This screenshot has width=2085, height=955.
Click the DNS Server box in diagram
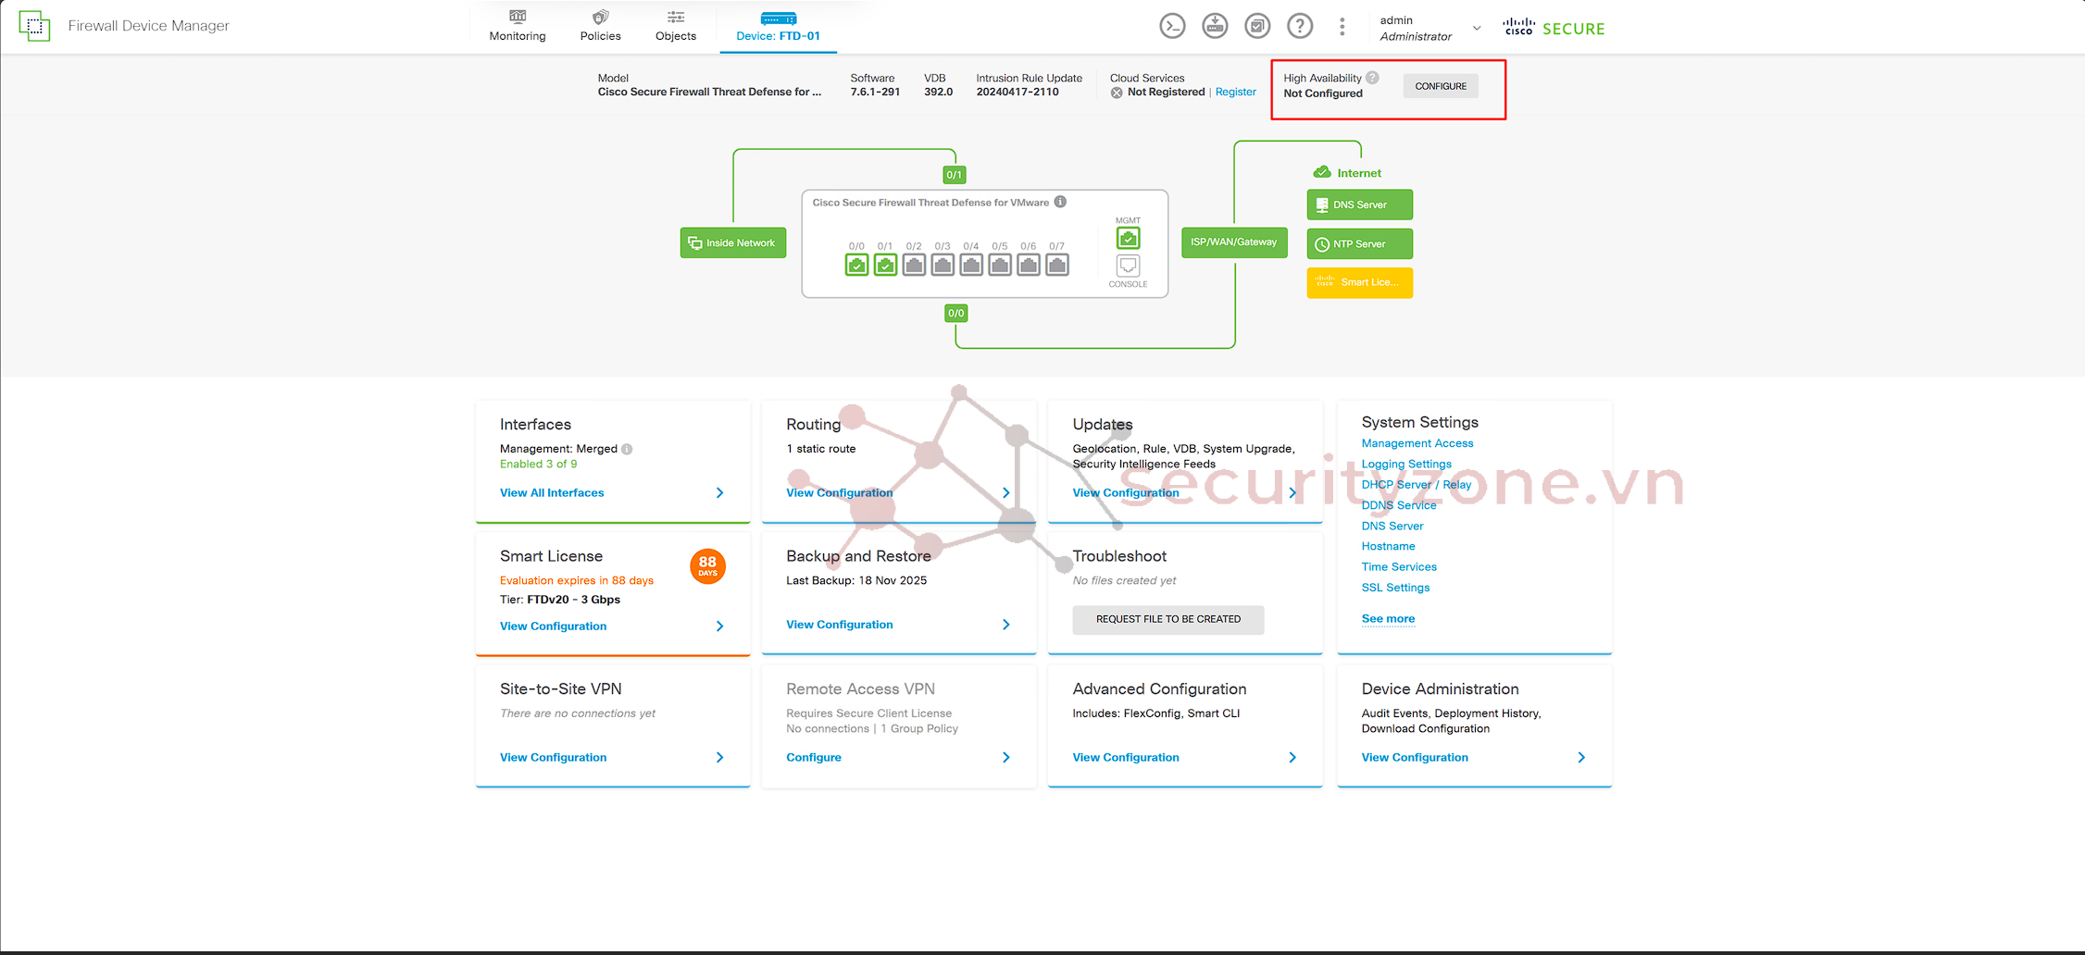(x=1359, y=205)
